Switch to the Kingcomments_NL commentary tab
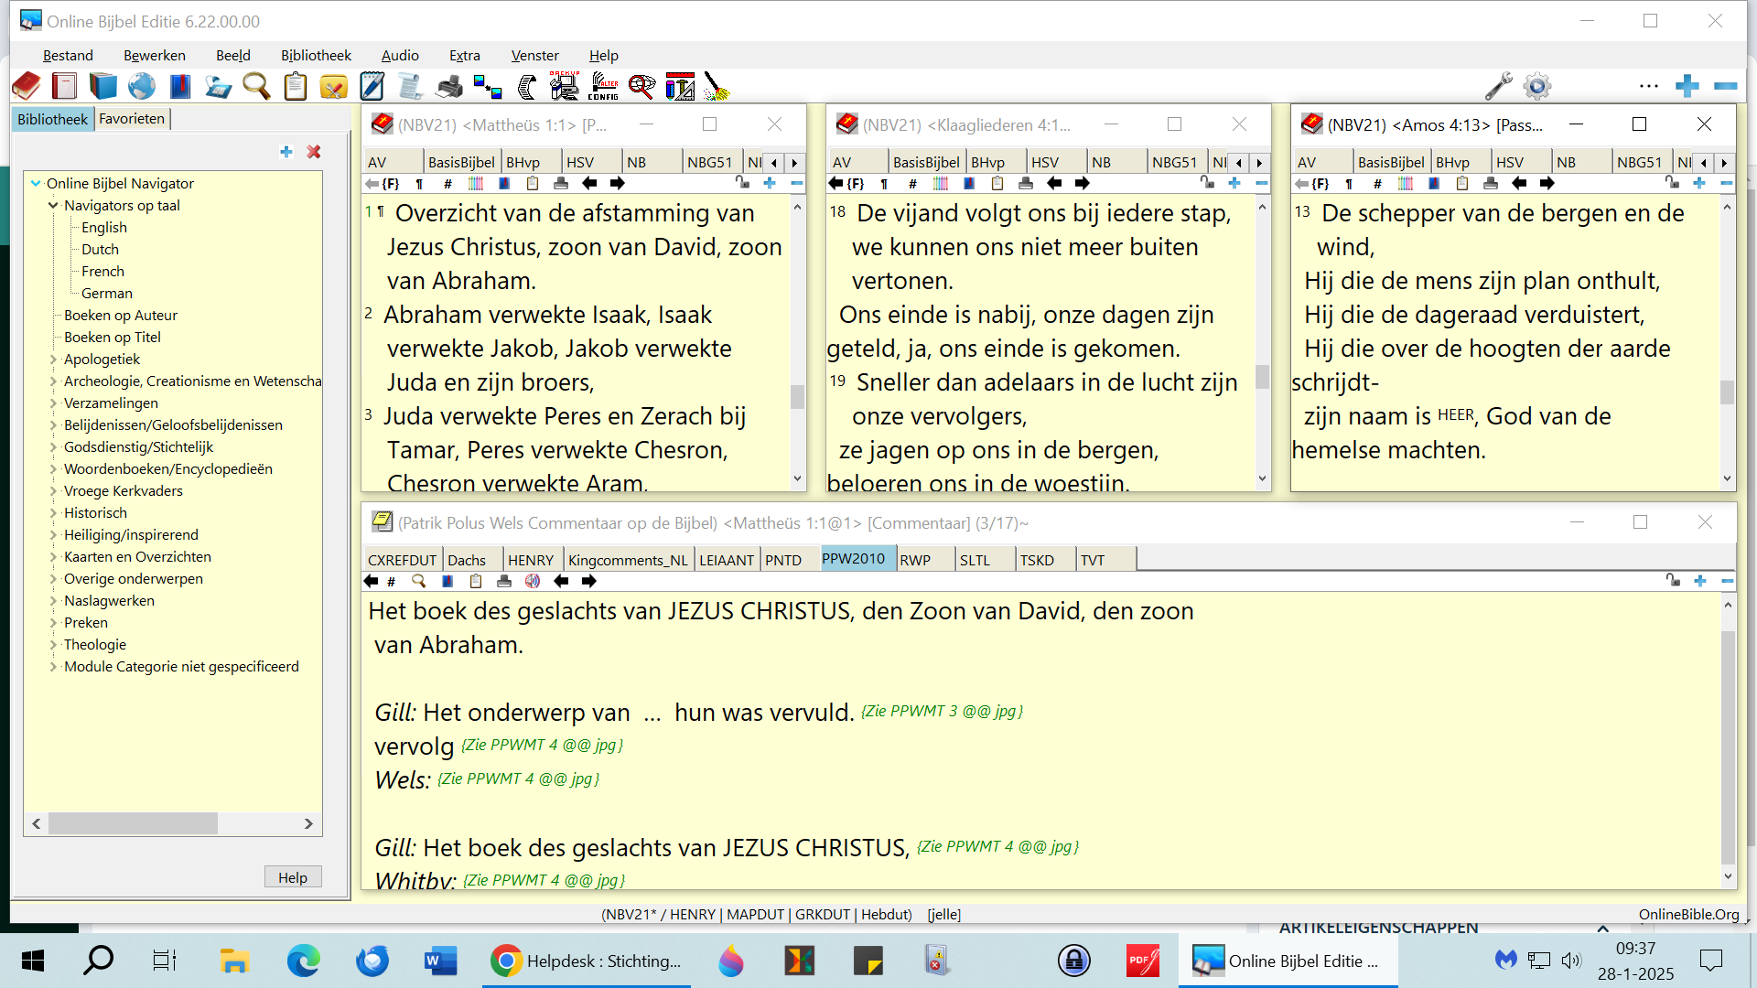Screen dimensions: 1757x988 628,560
